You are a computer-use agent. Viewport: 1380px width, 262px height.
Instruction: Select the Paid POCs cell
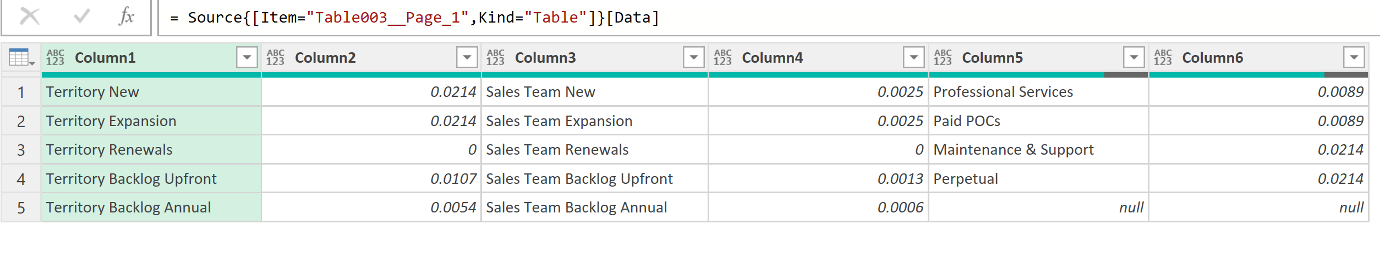(1039, 121)
